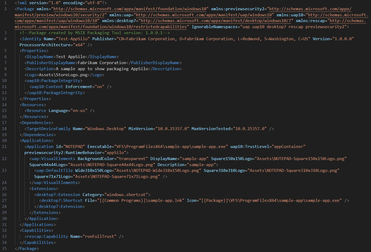Click the "Wide310x150Logo" attribute
The height and width of the screenshot is (252, 371).
(93, 171)
